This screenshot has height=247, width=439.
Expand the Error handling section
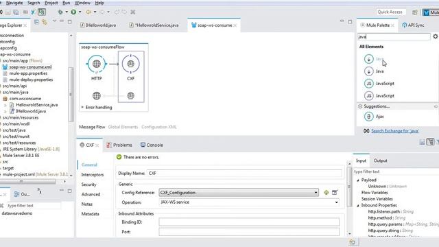pyautogui.click(x=82, y=107)
